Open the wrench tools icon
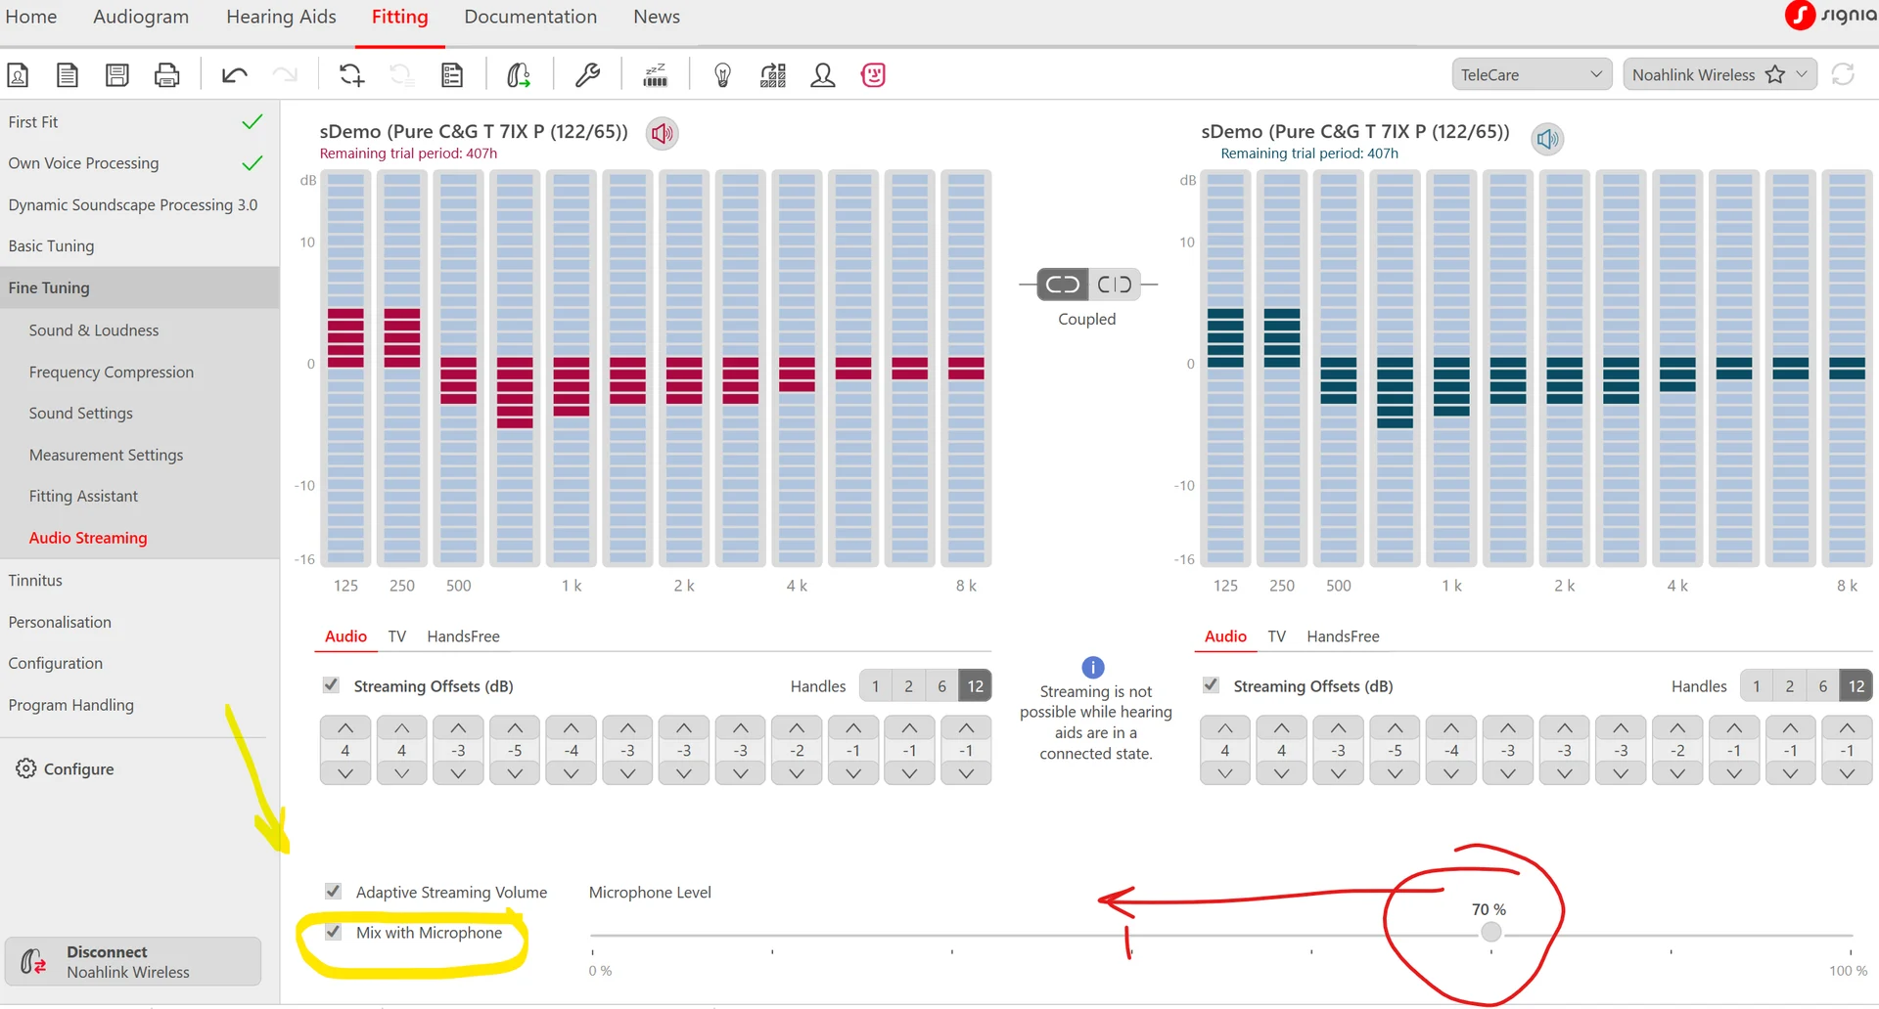Image resolution: width=1879 pixels, height=1009 pixels. pos(587,75)
